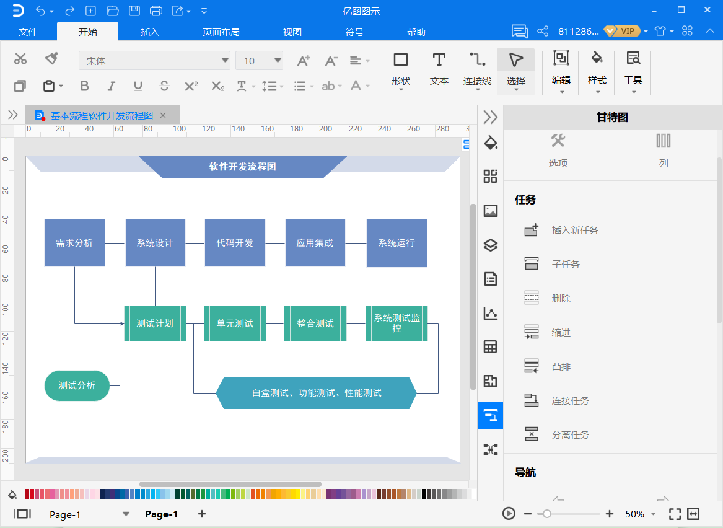Open the Table panel icon in sidebar
This screenshot has width=723, height=528.
pyautogui.click(x=490, y=347)
